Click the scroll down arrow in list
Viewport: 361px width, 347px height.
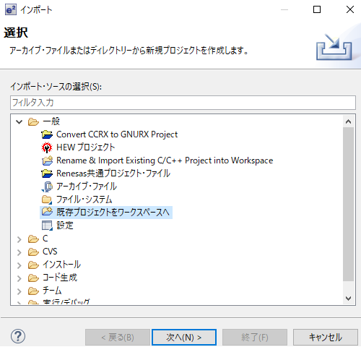click(x=348, y=299)
